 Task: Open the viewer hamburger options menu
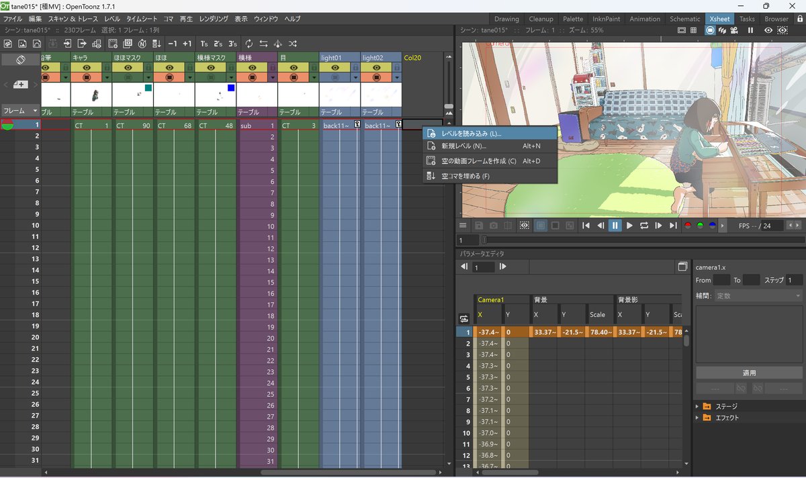[x=463, y=226]
